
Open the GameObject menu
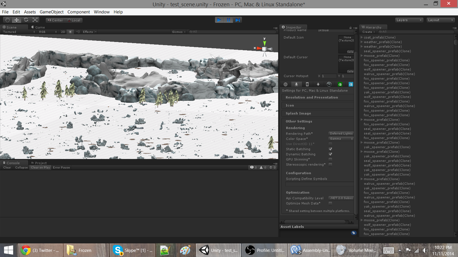click(52, 12)
